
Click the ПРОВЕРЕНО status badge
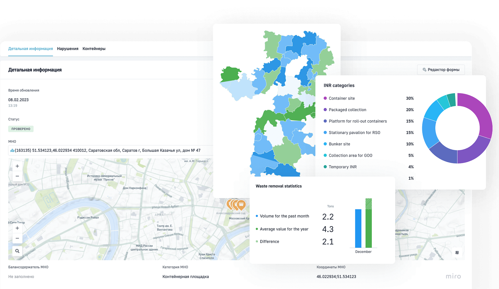21,129
